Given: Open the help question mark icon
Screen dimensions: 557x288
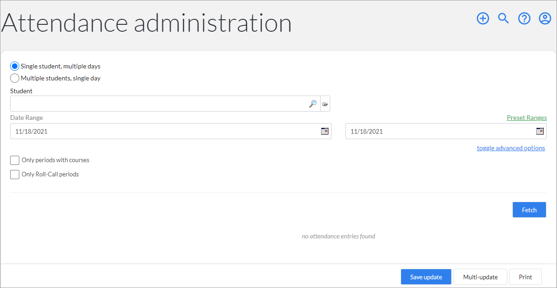Looking at the screenshot, I should pos(524,18).
